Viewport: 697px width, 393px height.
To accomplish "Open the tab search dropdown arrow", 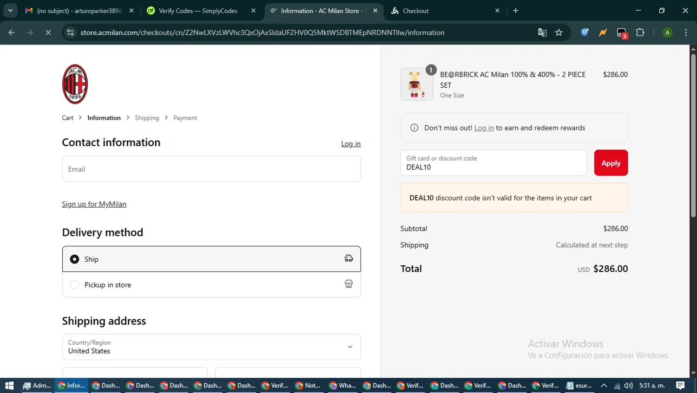I will click(x=10, y=11).
